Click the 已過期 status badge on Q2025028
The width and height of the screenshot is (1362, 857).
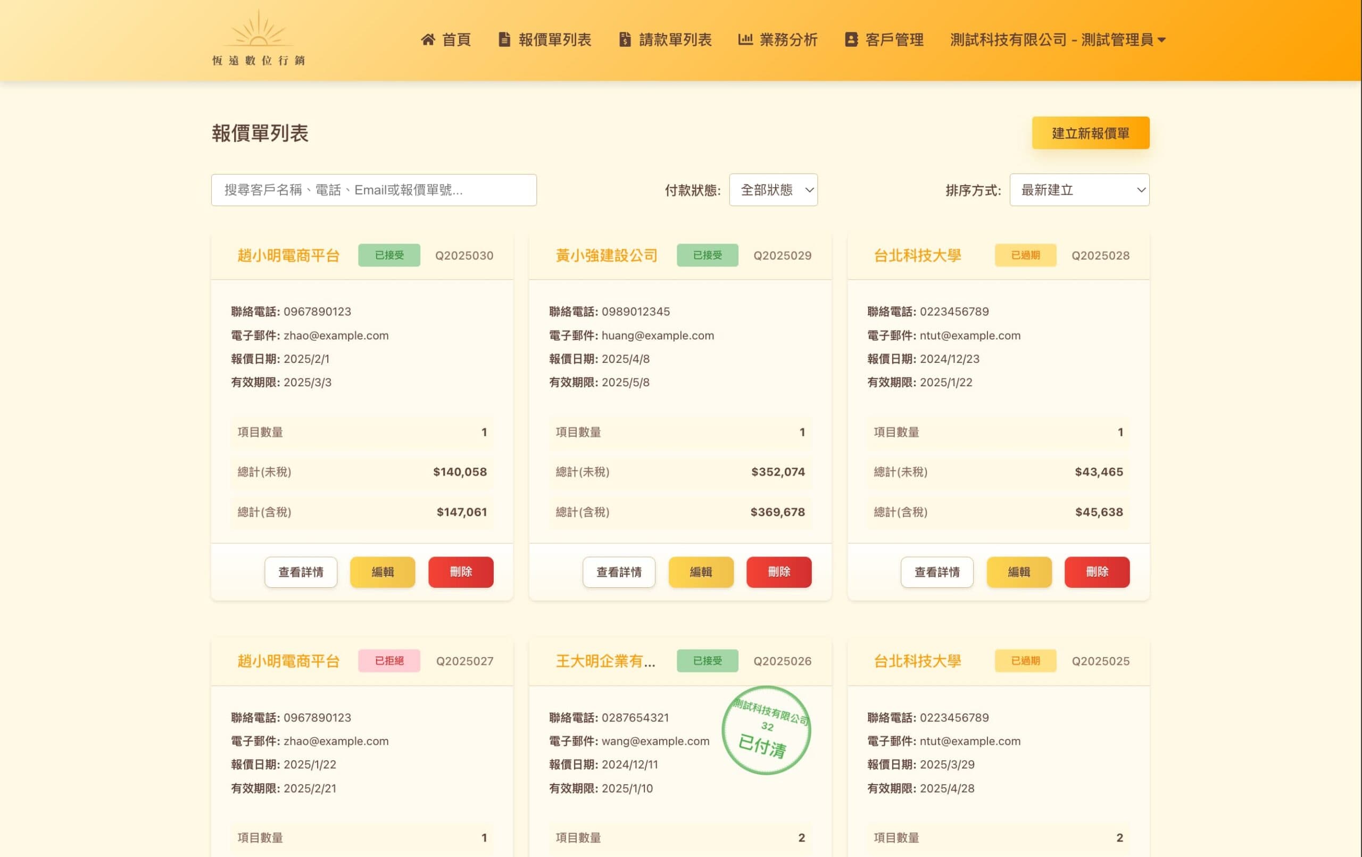(1025, 255)
